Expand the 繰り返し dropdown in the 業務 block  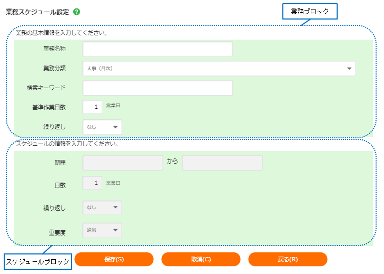pos(102,127)
